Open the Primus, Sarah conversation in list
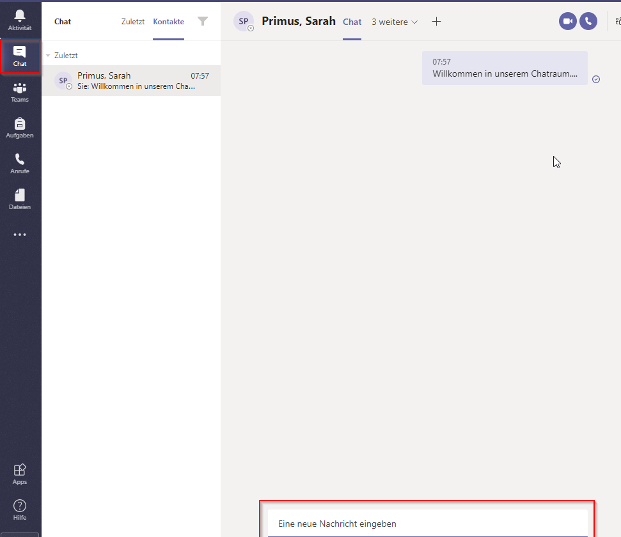 pos(131,81)
